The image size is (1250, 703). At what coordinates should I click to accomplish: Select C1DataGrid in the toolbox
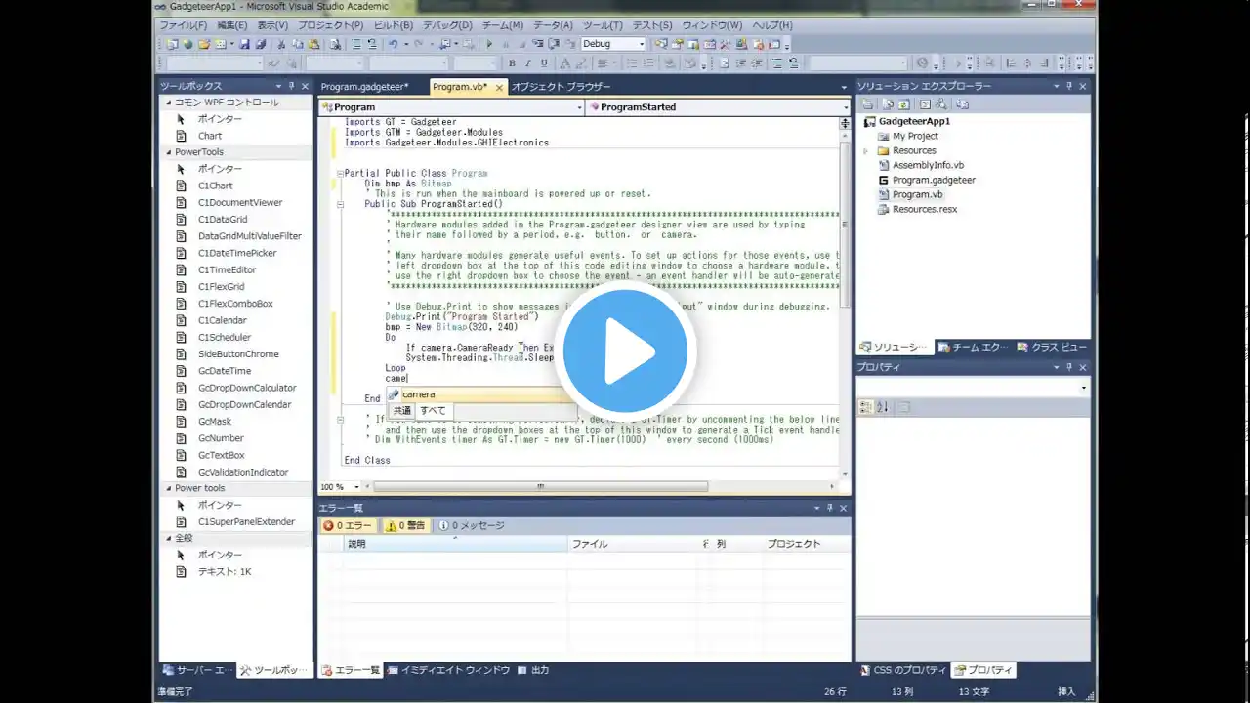(223, 220)
